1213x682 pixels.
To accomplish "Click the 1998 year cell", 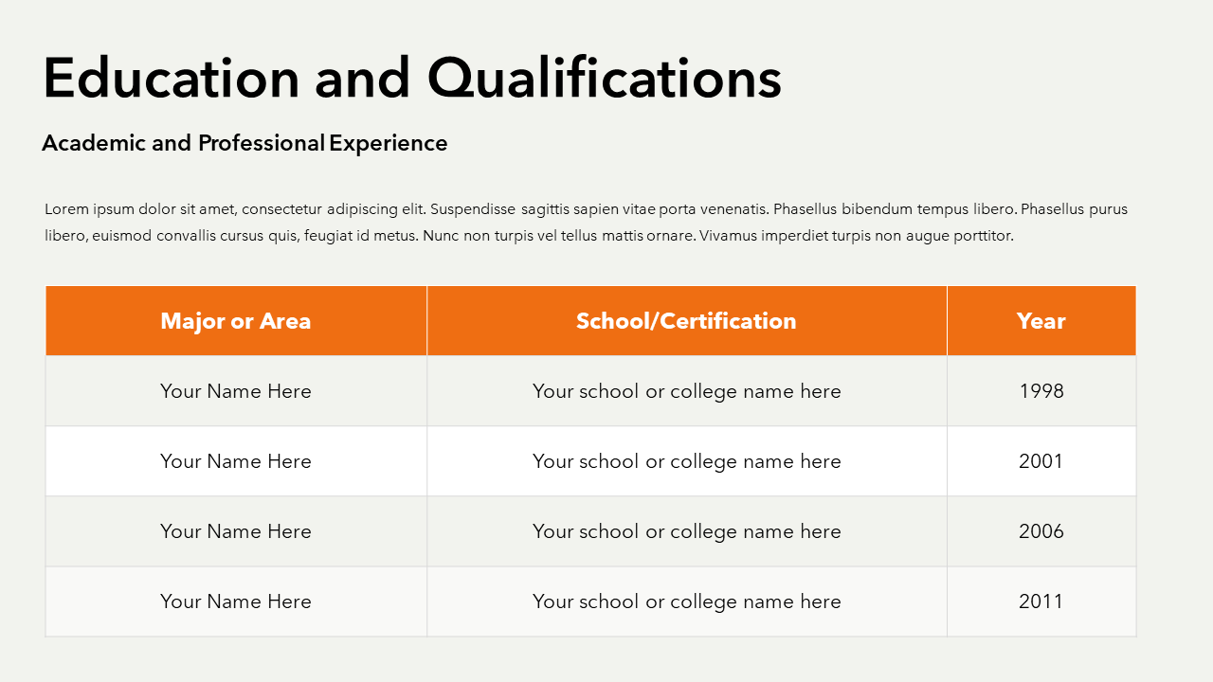I will click(1041, 391).
